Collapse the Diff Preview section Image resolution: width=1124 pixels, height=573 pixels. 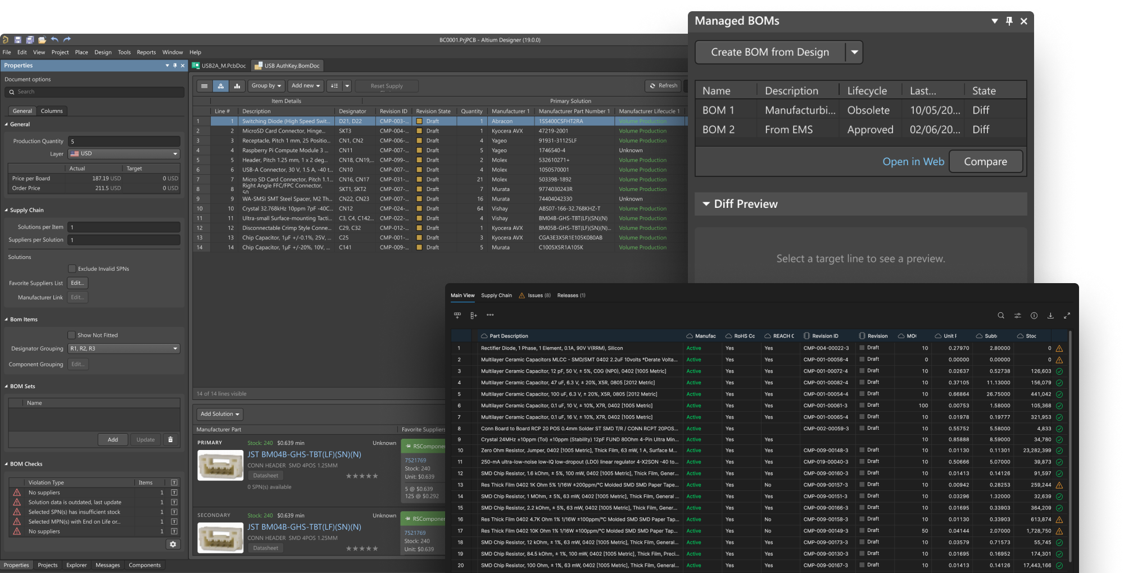[706, 204]
